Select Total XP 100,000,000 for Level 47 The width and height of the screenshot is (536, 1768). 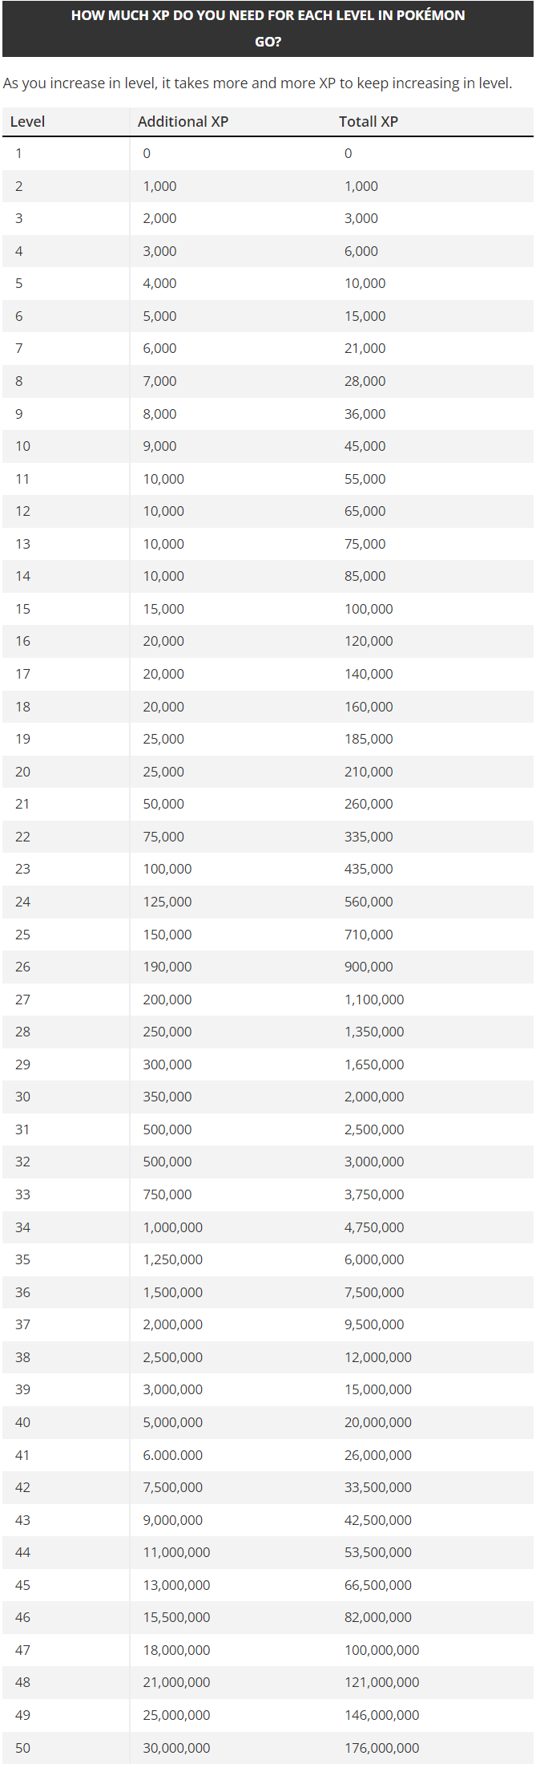(381, 1650)
